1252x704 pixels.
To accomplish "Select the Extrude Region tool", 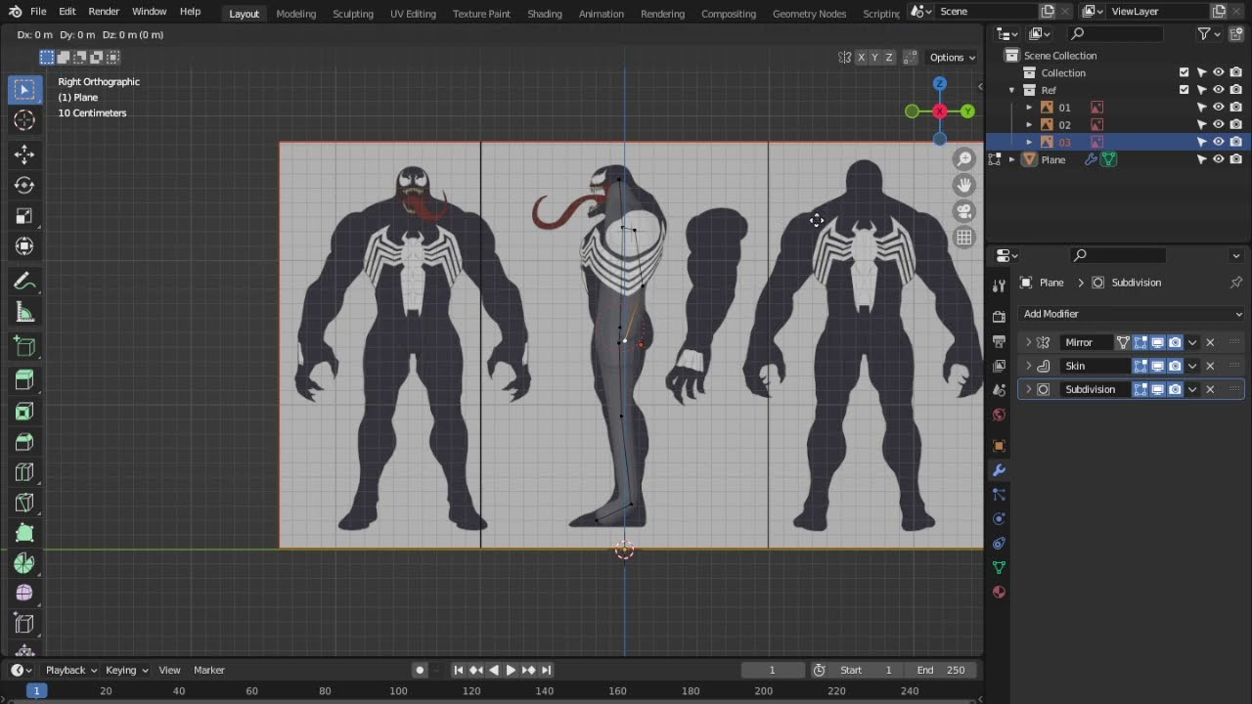I will [24, 380].
